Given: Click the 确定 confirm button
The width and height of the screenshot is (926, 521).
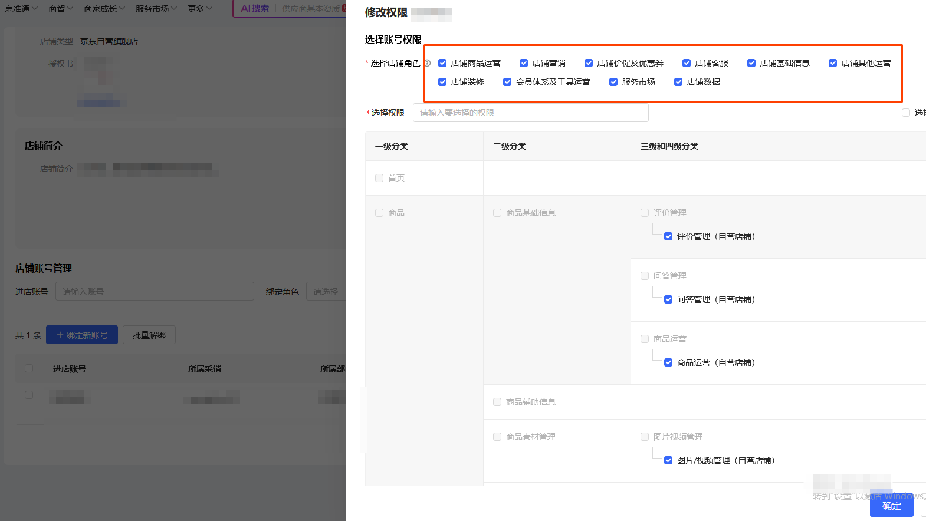Looking at the screenshot, I should pos(891,506).
